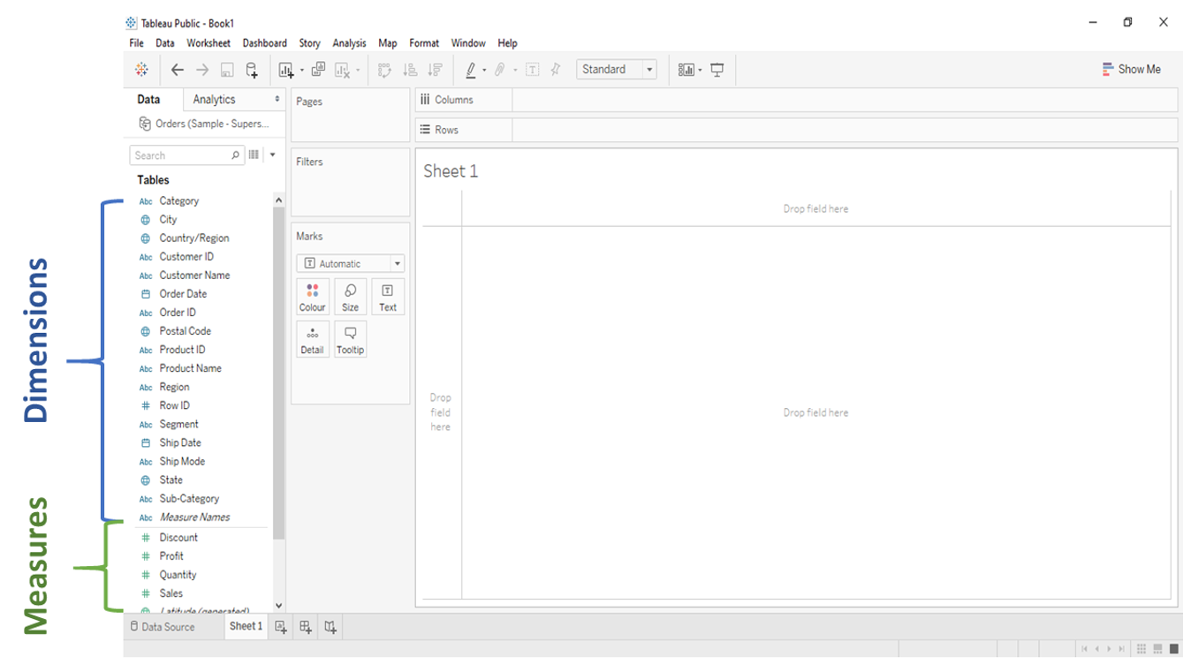The image size is (1198, 672).
Task: Click the Sort Ascending icon
Action: (410, 70)
